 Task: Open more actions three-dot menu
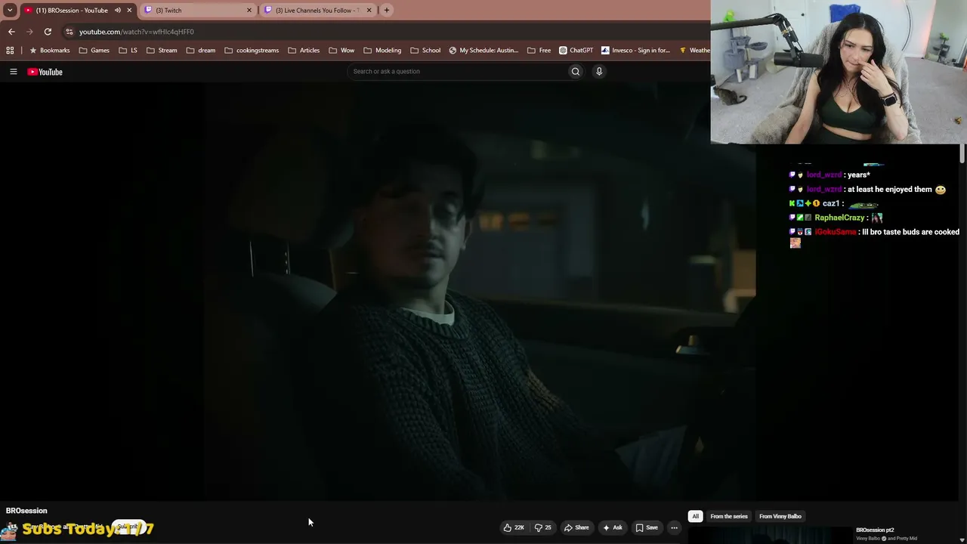click(674, 527)
